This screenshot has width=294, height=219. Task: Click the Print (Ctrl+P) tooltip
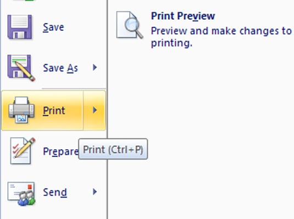click(113, 149)
